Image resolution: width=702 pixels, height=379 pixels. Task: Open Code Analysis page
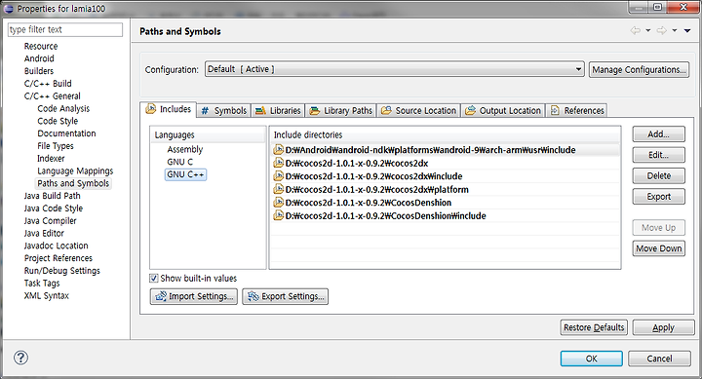coord(63,108)
